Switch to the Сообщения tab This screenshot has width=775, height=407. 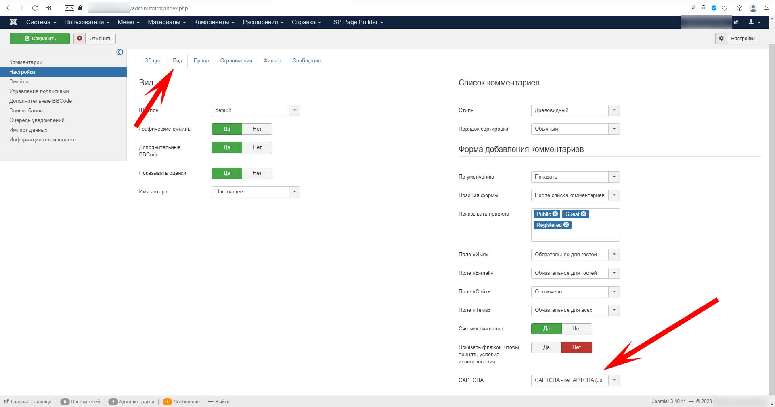tap(307, 61)
